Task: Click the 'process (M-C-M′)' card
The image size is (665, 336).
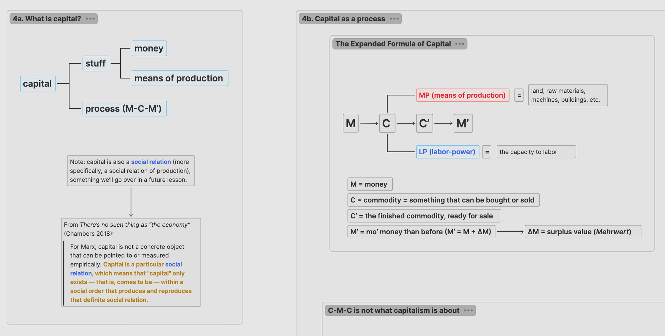Action: click(x=124, y=109)
